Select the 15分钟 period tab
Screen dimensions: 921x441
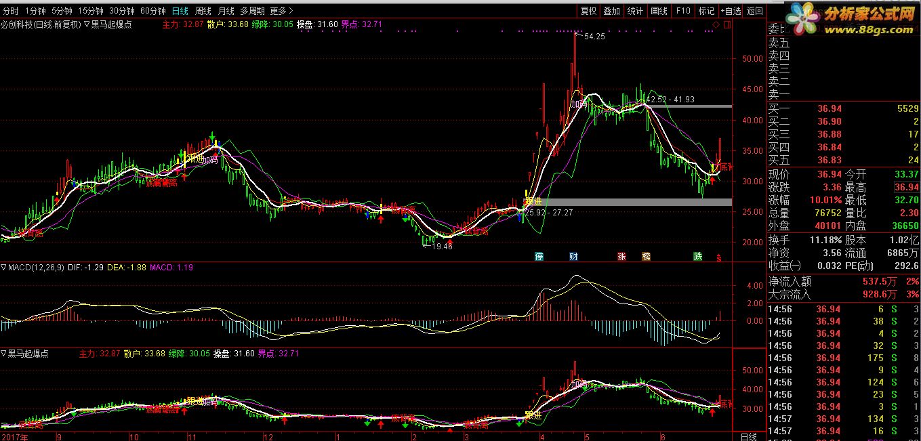point(91,11)
